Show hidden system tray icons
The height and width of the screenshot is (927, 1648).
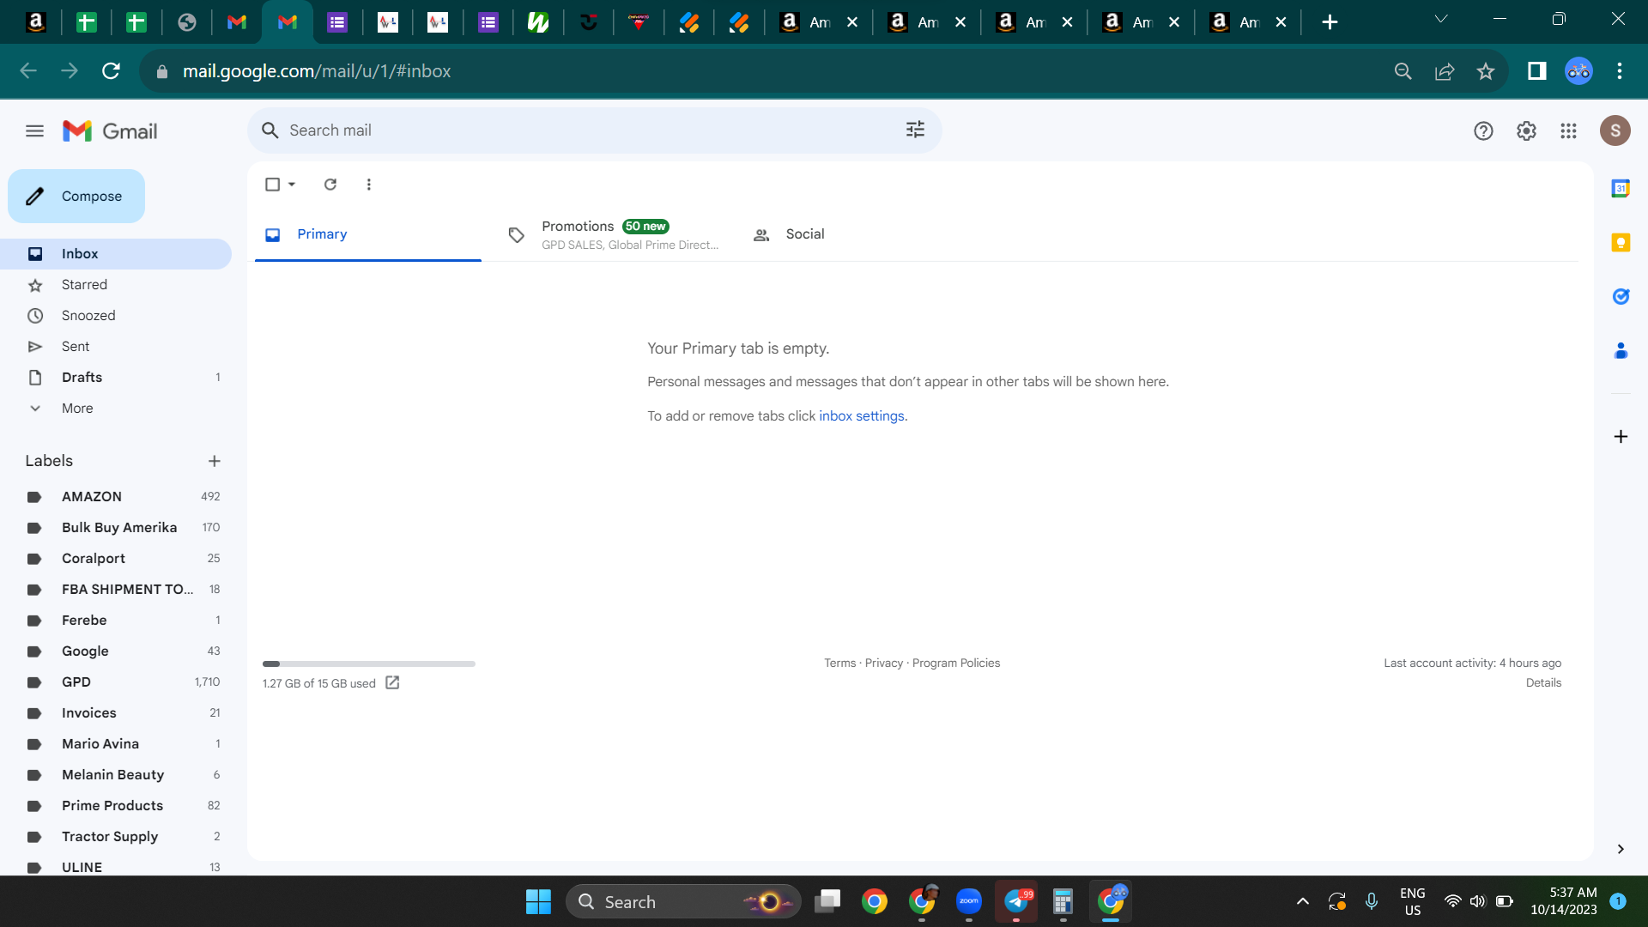point(1302,902)
